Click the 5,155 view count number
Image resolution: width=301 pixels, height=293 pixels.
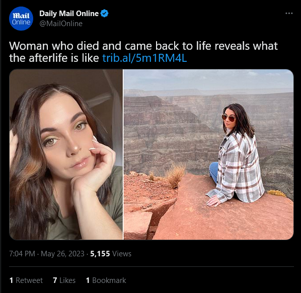tap(100, 254)
